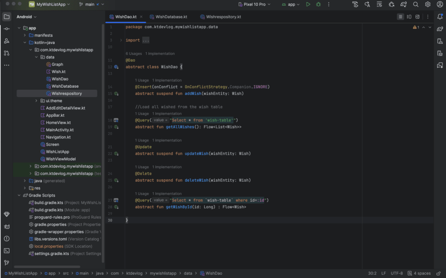The width and height of the screenshot is (446, 278).
Task: Open the Problems tool window
Action: (x=7, y=238)
